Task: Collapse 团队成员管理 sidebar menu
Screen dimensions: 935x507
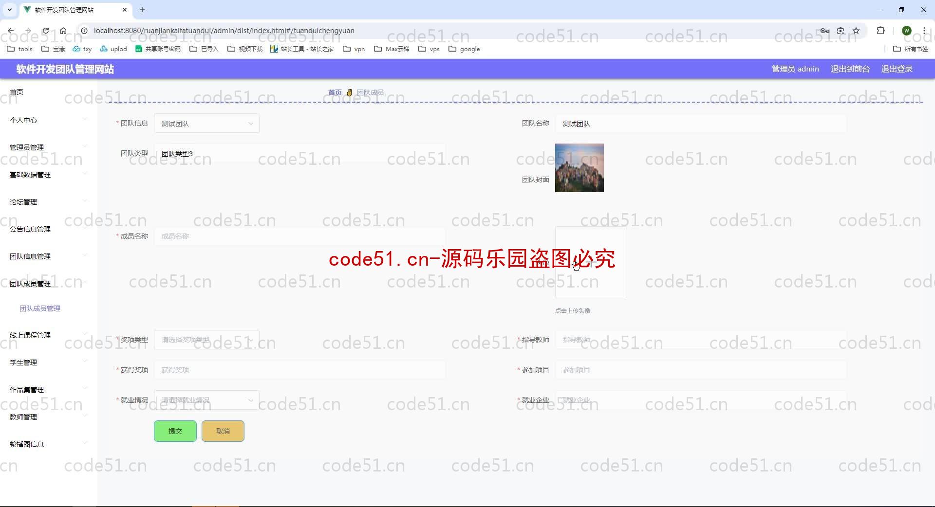Action: (49, 284)
